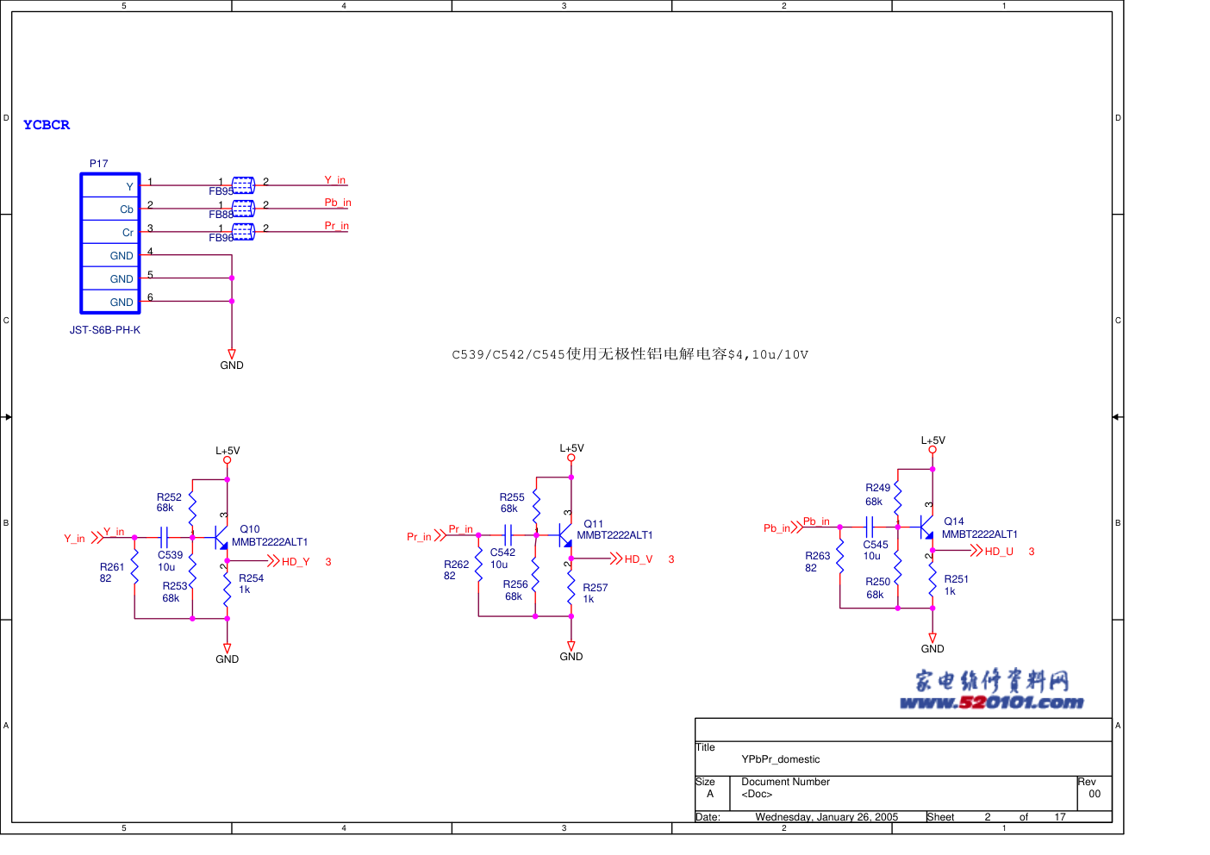Select the Size A value in title block

710,795
